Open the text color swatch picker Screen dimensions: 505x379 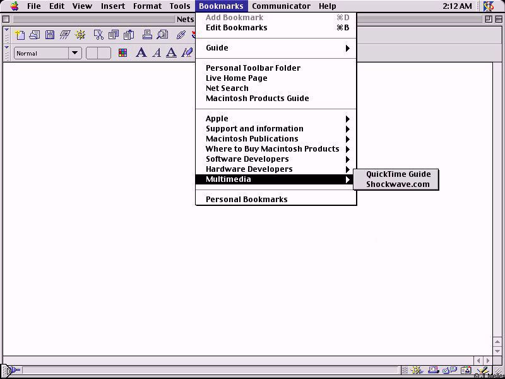point(122,53)
